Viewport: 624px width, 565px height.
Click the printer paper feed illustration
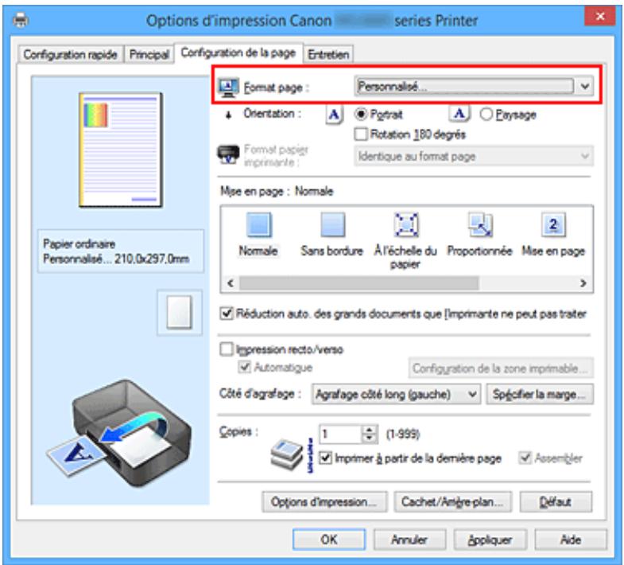tap(119, 434)
